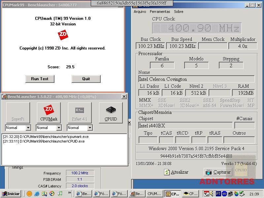This screenshot has height=198, width=264.
Task: Click the Run Test button
Action: pos(40,79)
